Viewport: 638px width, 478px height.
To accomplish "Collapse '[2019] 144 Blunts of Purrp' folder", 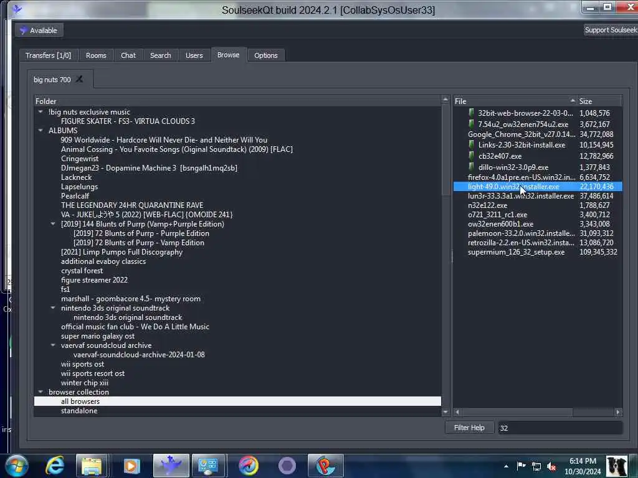I will [53, 224].
